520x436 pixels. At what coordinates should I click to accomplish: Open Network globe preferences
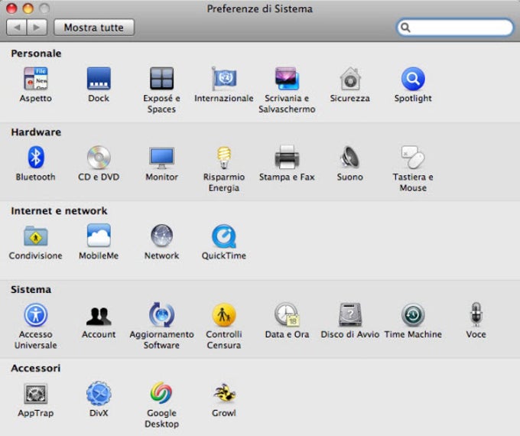(161, 236)
